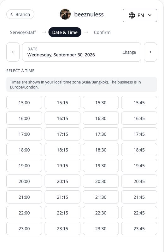Expand the EN language dropdown
The height and width of the screenshot is (252, 164).
tap(140, 15)
